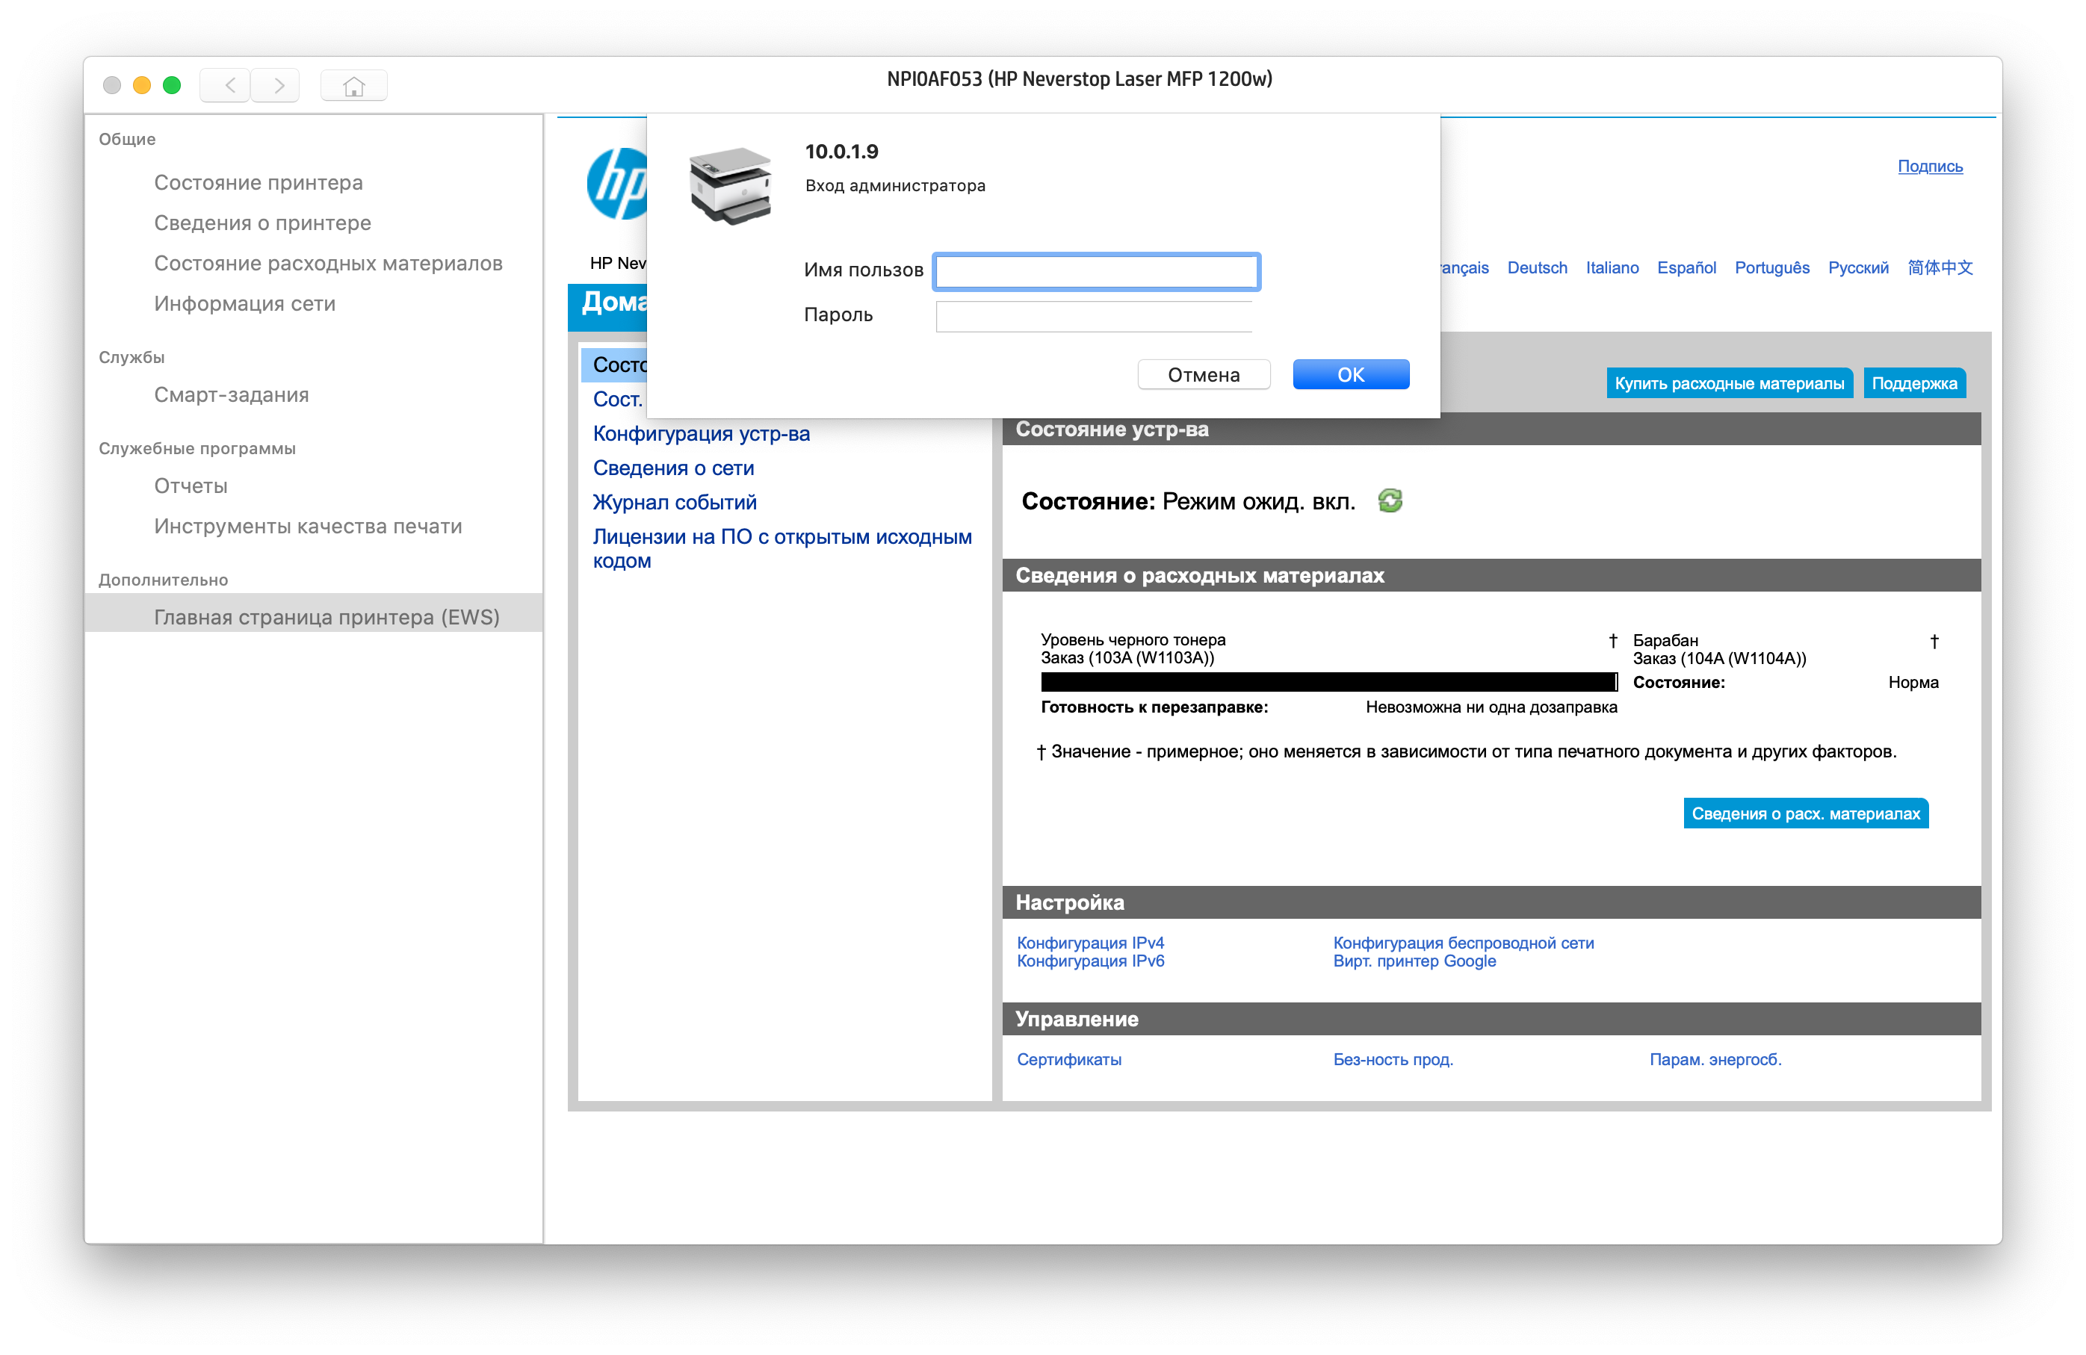Click the 'Норма' drum status value
Screen dimensions: 2086x1355
(x=1913, y=682)
